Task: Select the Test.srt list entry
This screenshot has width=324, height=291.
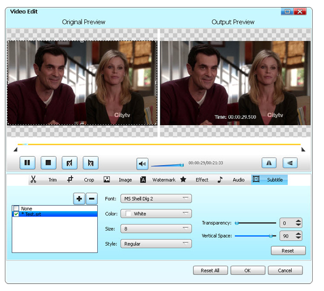Action: click(x=55, y=214)
